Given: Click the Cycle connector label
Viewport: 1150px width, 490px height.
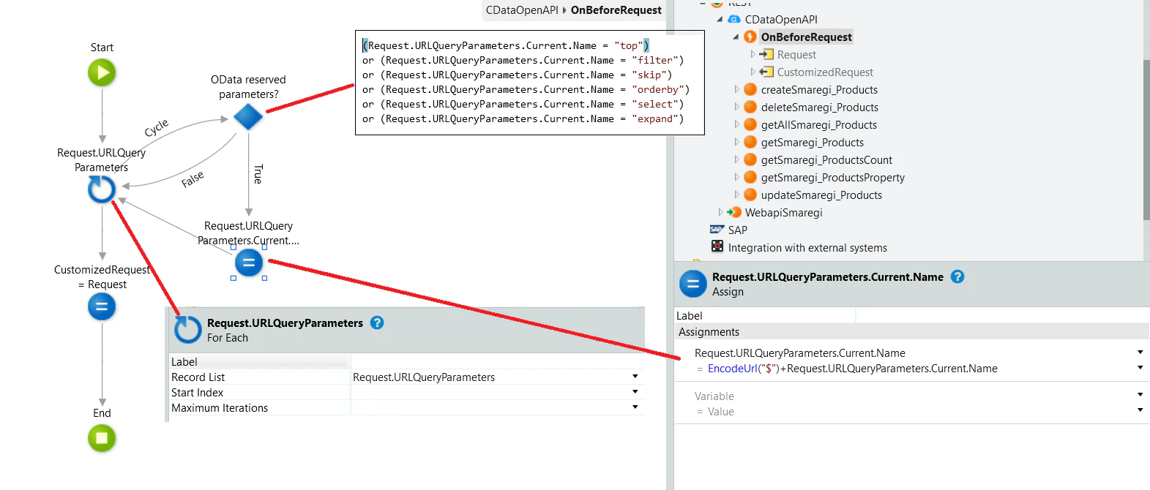Looking at the screenshot, I should pyautogui.click(x=156, y=128).
